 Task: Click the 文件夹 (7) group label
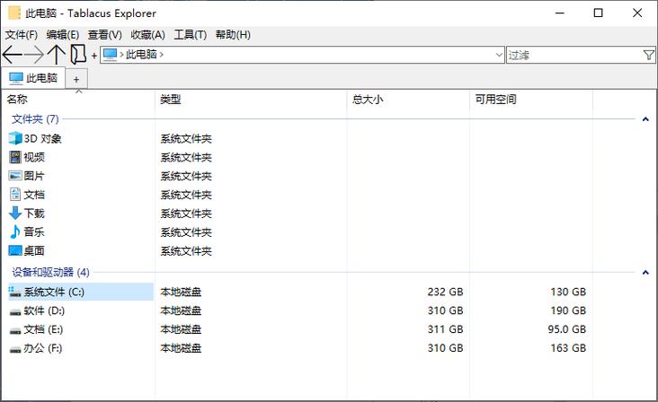[35, 119]
